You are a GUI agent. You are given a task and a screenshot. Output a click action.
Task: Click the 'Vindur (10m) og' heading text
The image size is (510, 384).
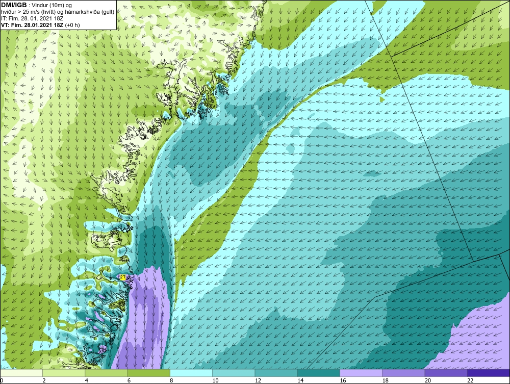[x=53, y=6]
